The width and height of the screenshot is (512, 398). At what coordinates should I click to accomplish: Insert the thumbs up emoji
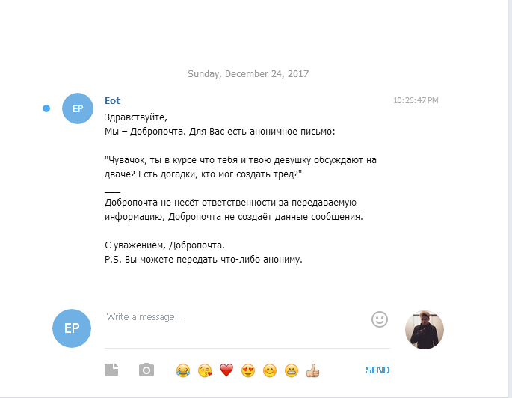point(312,370)
